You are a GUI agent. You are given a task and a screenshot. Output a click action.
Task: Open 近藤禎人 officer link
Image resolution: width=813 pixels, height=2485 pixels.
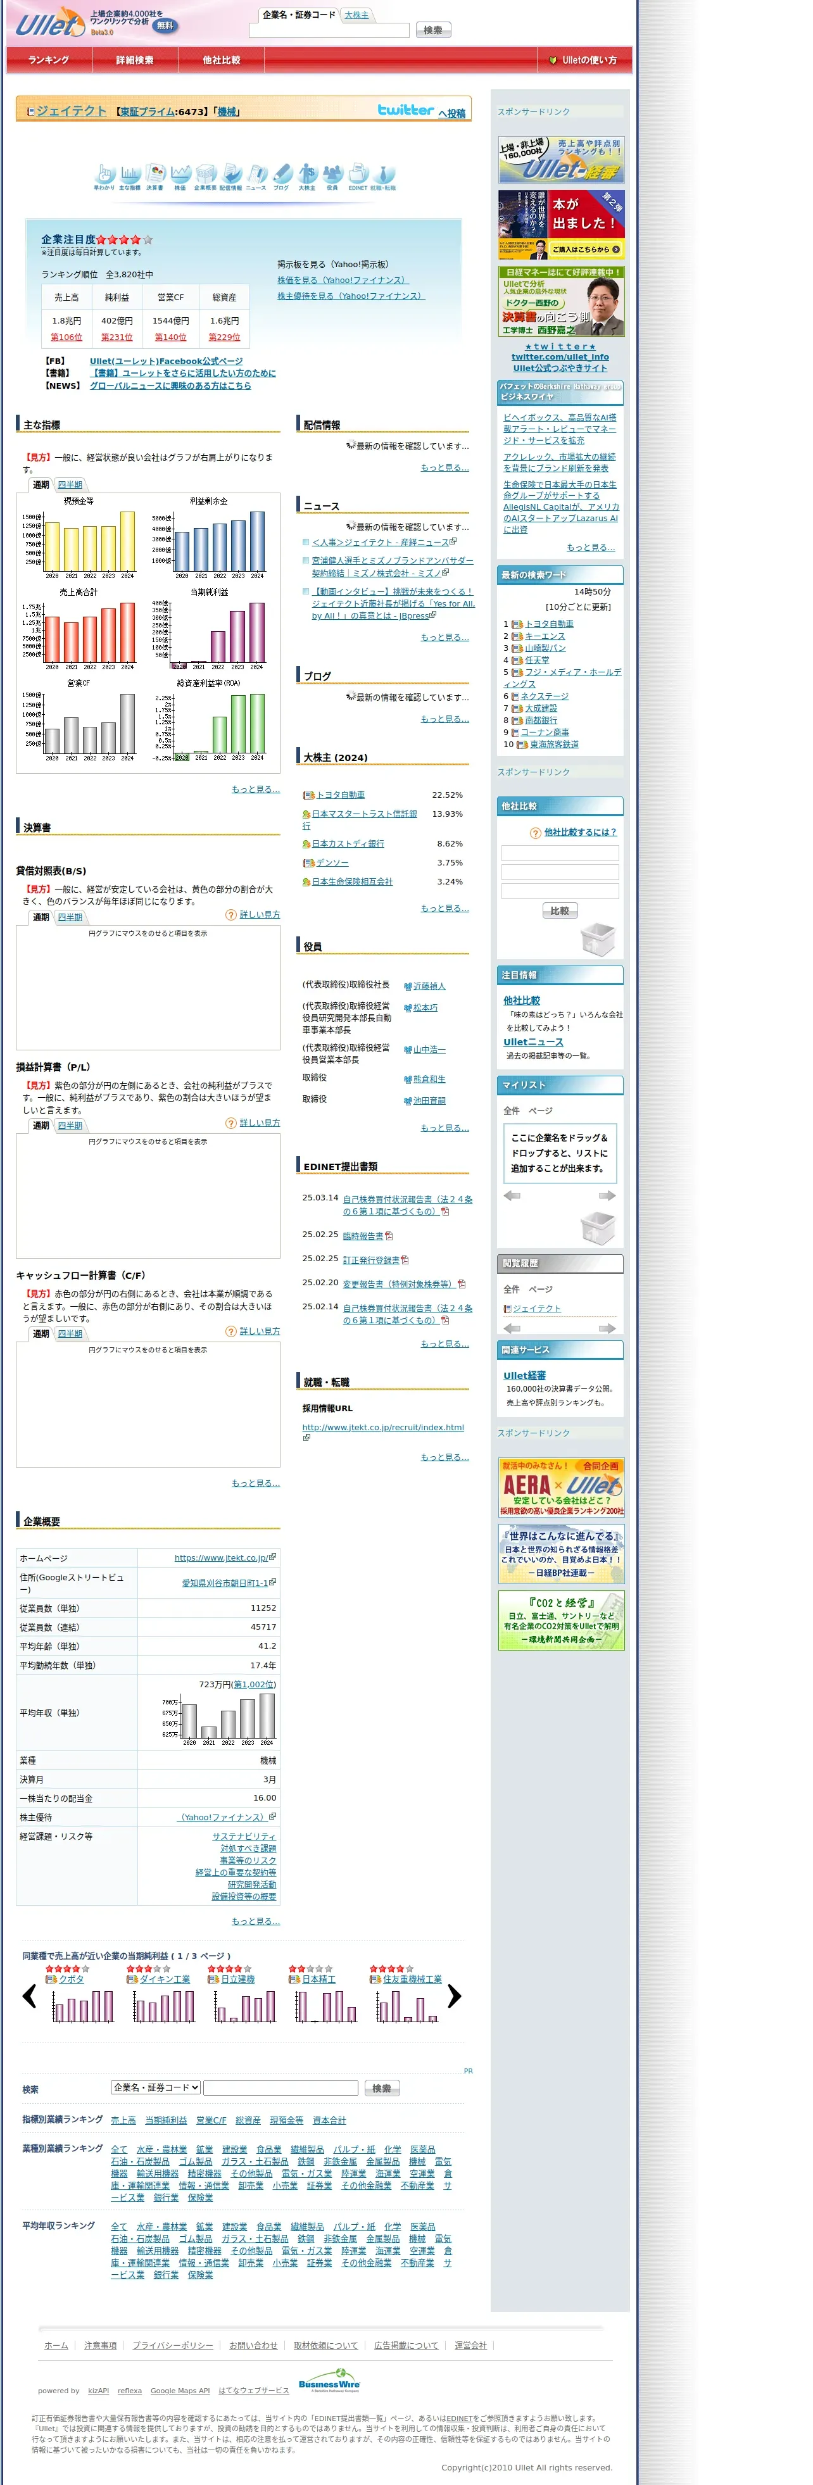click(429, 986)
